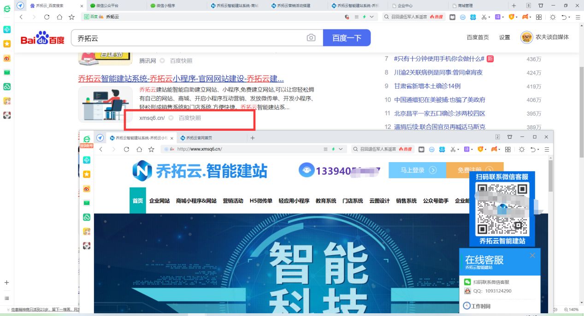This screenshot has height=316, width=584.
Task: Click the Weibo icon in left sidebar
Action: tap(7, 59)
